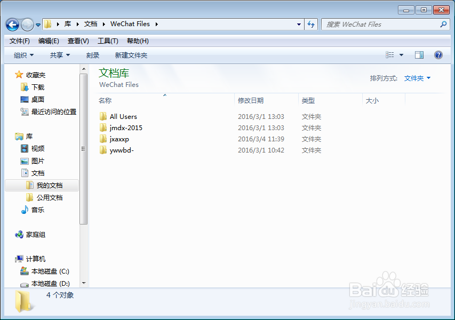This screenshot has width=455, height=320.
Task: Open the 工具(T) menu
Action: (x=108, y=41)
